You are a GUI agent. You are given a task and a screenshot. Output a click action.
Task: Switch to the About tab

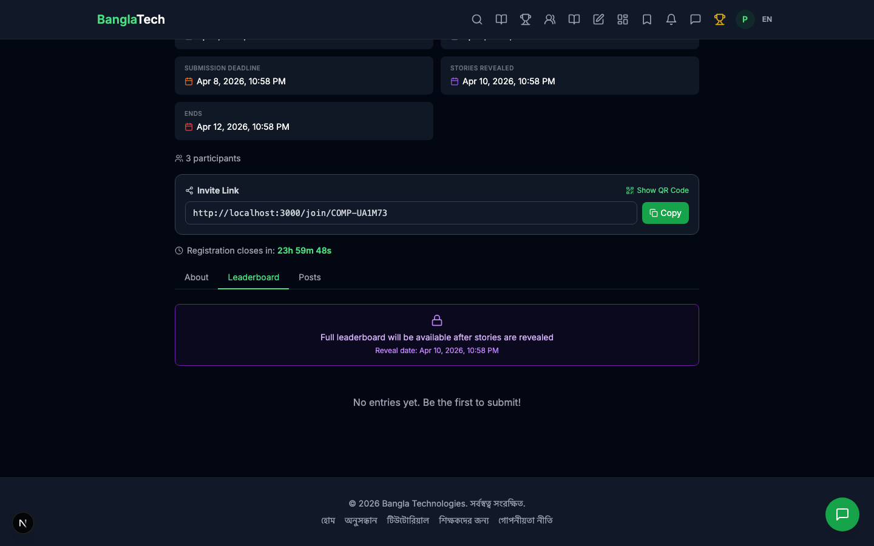pos(196,277)
